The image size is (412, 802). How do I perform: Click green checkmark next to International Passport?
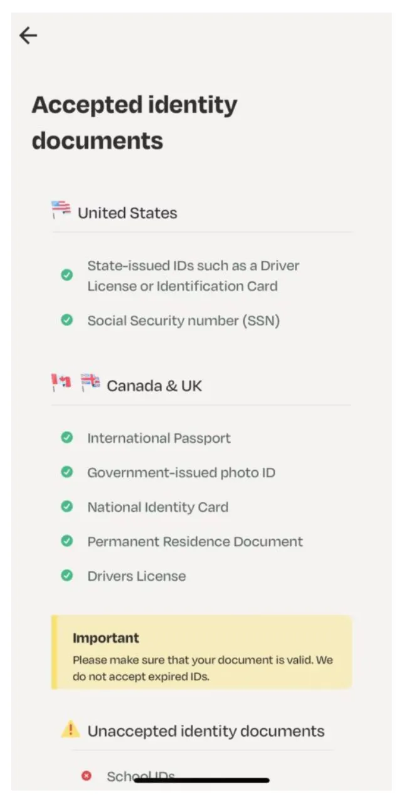click(x=66, y=438)
